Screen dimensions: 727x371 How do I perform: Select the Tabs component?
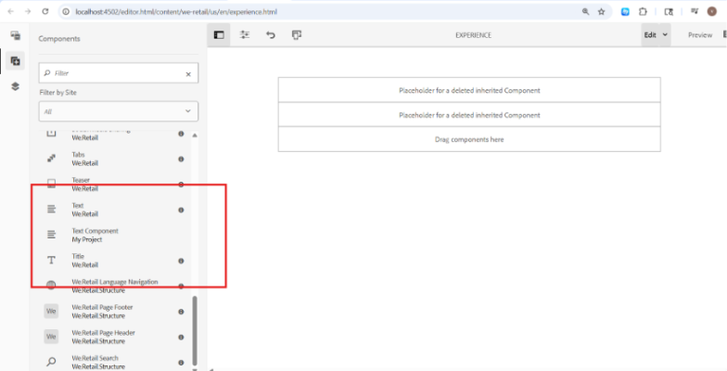(115, 159)
